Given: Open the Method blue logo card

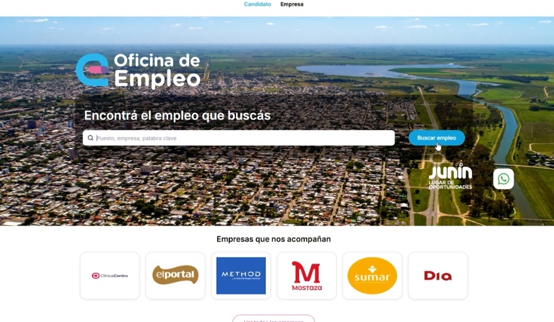Looking at the screenshot, I should click(x=241, y=275).
